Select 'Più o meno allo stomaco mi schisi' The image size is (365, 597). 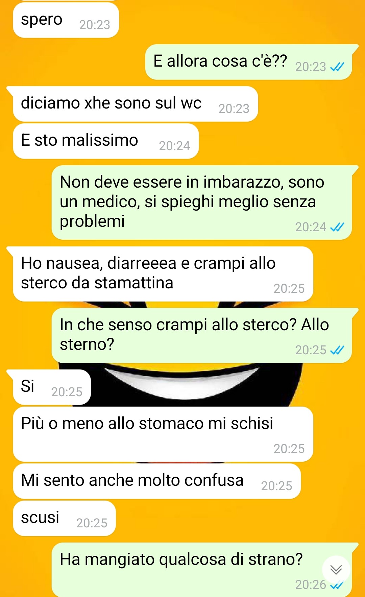click(x=163, y=434)
